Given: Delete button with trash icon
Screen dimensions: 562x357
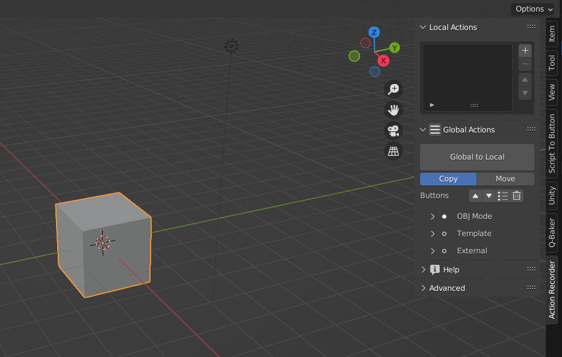Looking at the screenshot, I should point(516,196).
